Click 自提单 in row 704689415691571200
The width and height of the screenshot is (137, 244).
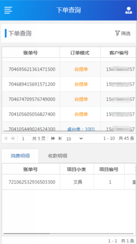tap(81, 84)
